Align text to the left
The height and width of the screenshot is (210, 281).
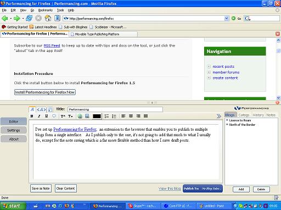pyautogui.click(x=123, y=116)
